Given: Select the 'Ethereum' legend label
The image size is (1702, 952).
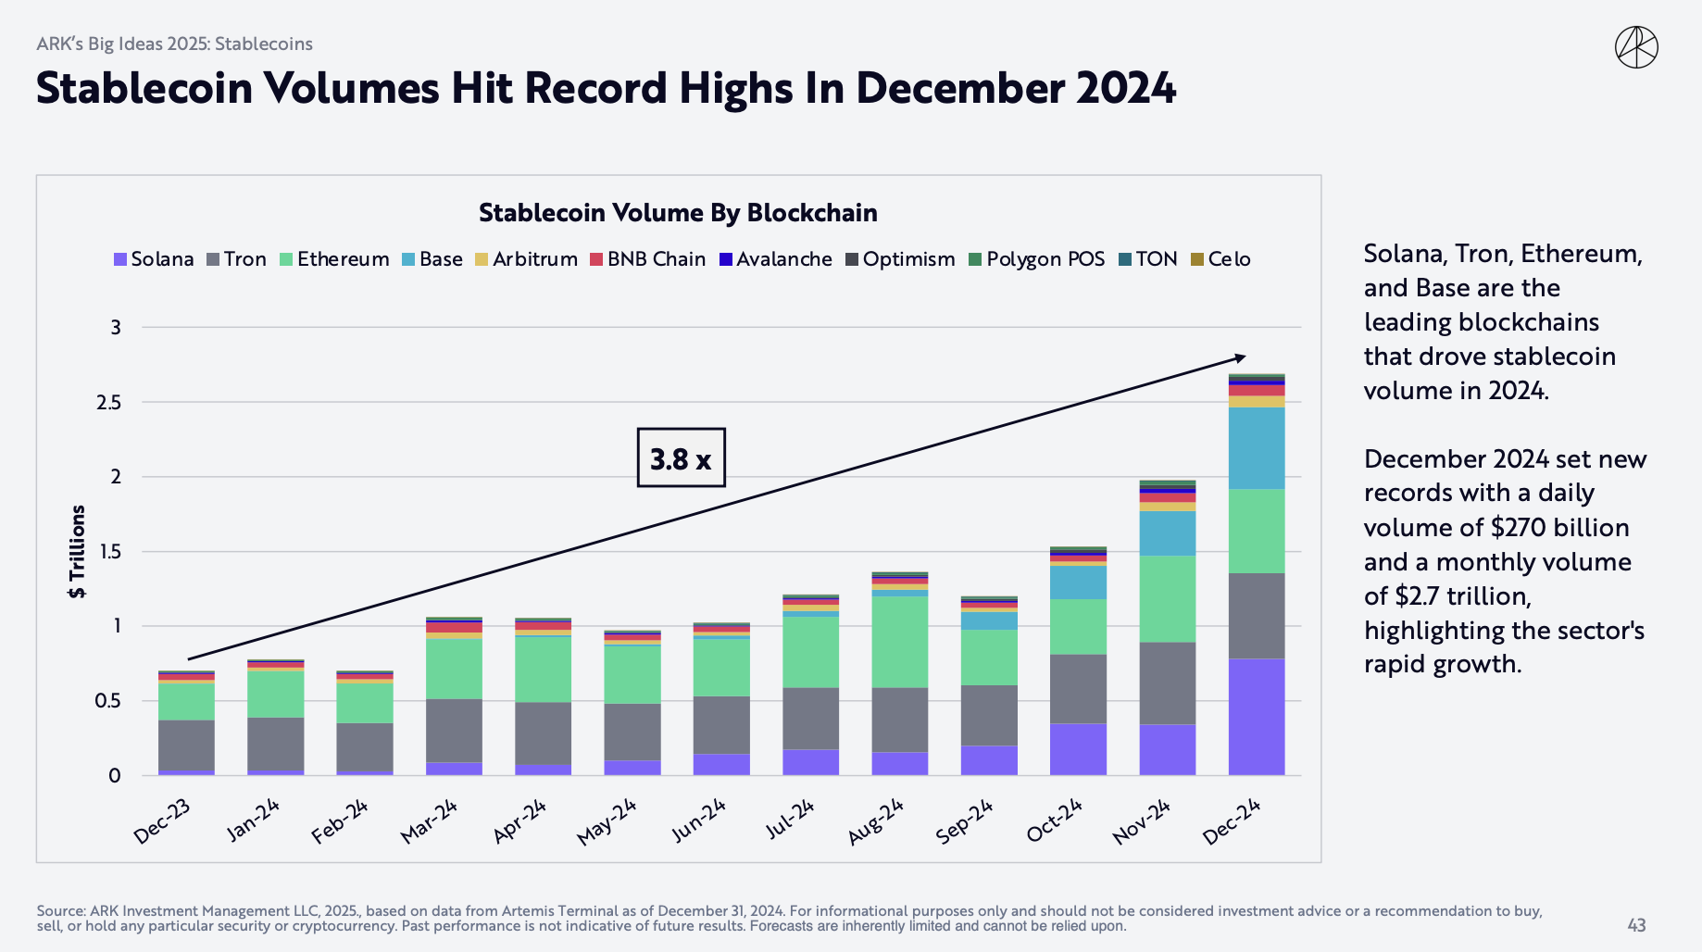Looking at the screenshot, I should tap(344, 259).
